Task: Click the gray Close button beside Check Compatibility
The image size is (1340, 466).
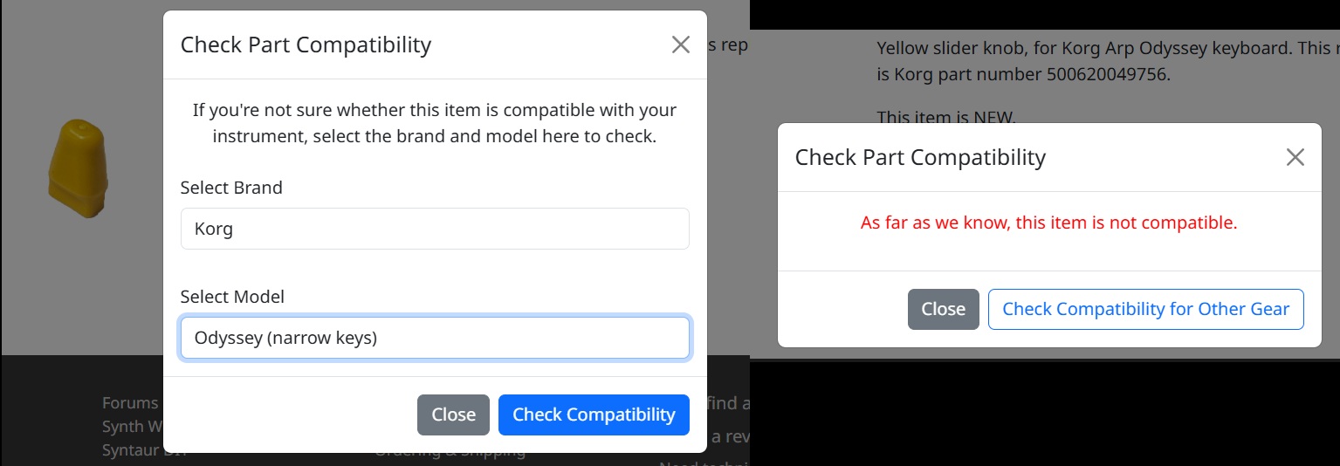Action: pos(453,415)
